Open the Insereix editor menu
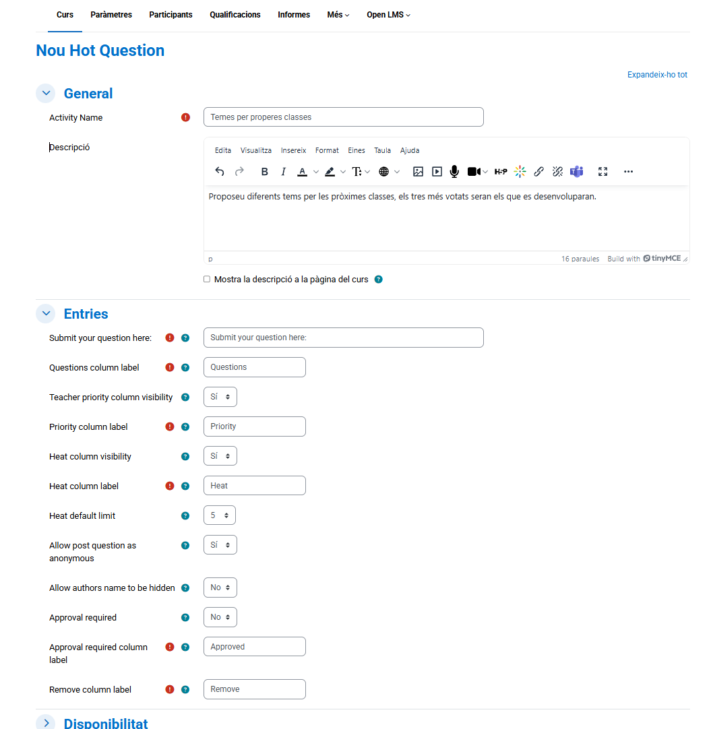Viewport: 711px width, 729px height. [293, 150]
